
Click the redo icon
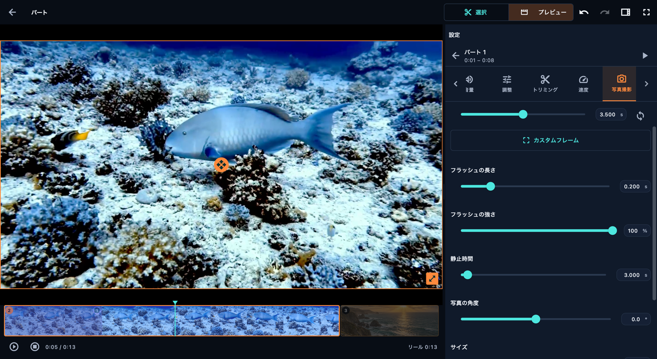tap(604, 12)
